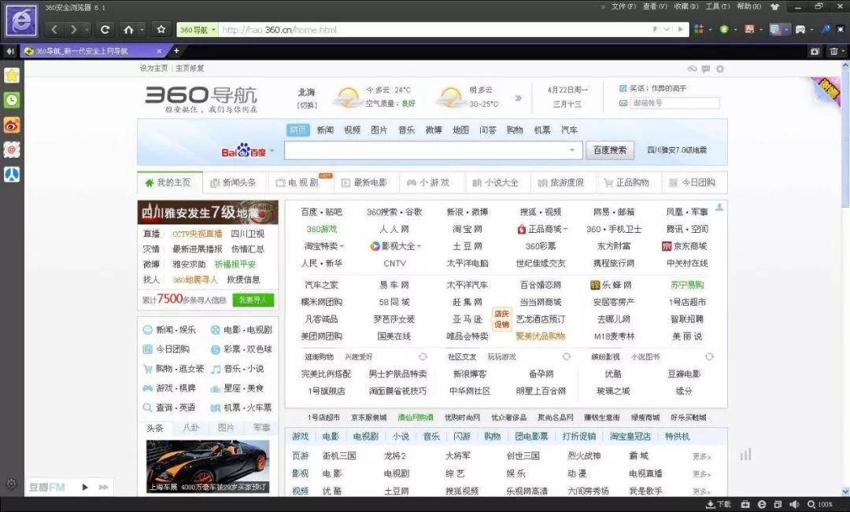Click the blue key login-manager icon
Screen dimensions: 850x512
tap(826, 29)
